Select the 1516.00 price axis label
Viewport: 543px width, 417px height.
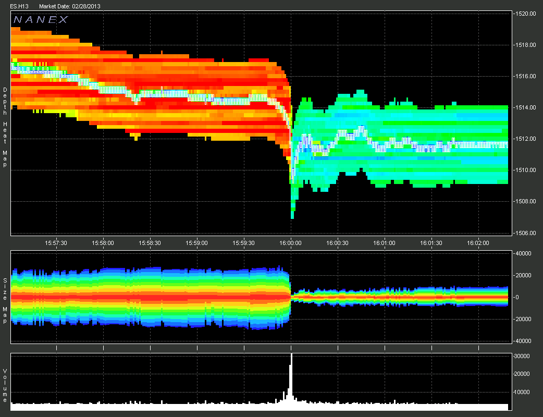click(x=525, y=76)
